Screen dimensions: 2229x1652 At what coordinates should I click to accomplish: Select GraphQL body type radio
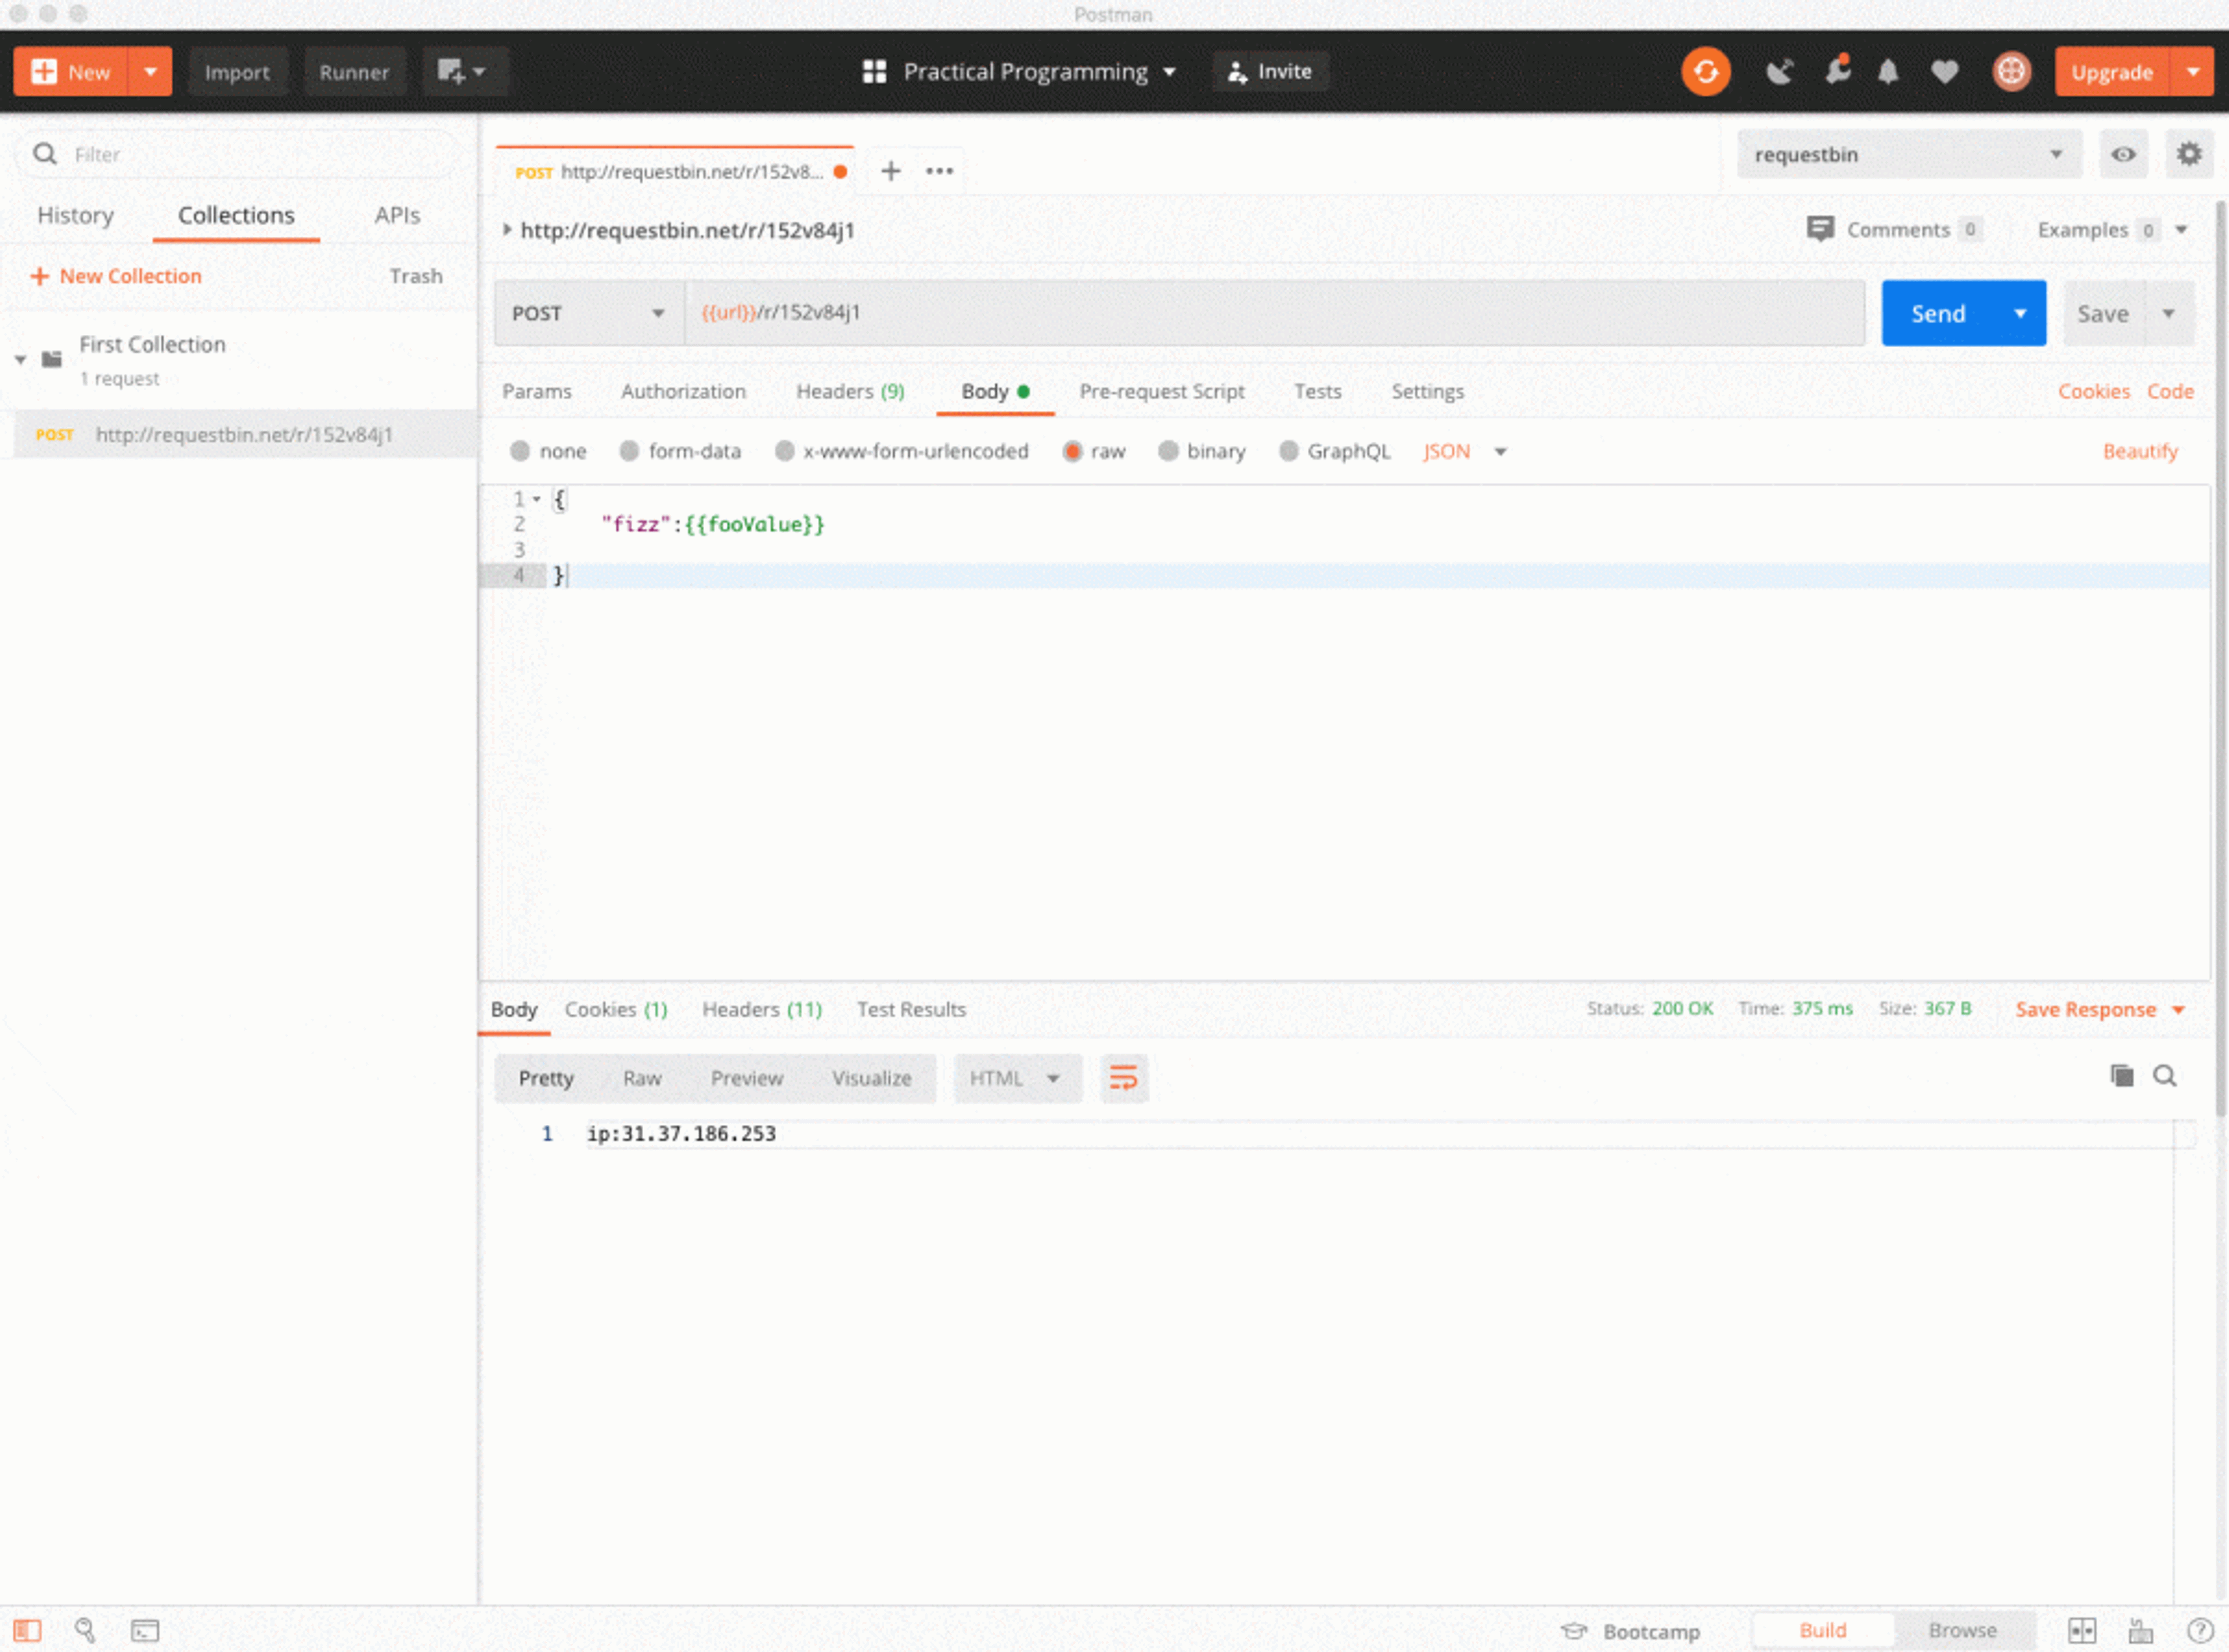click(1289, 451)
